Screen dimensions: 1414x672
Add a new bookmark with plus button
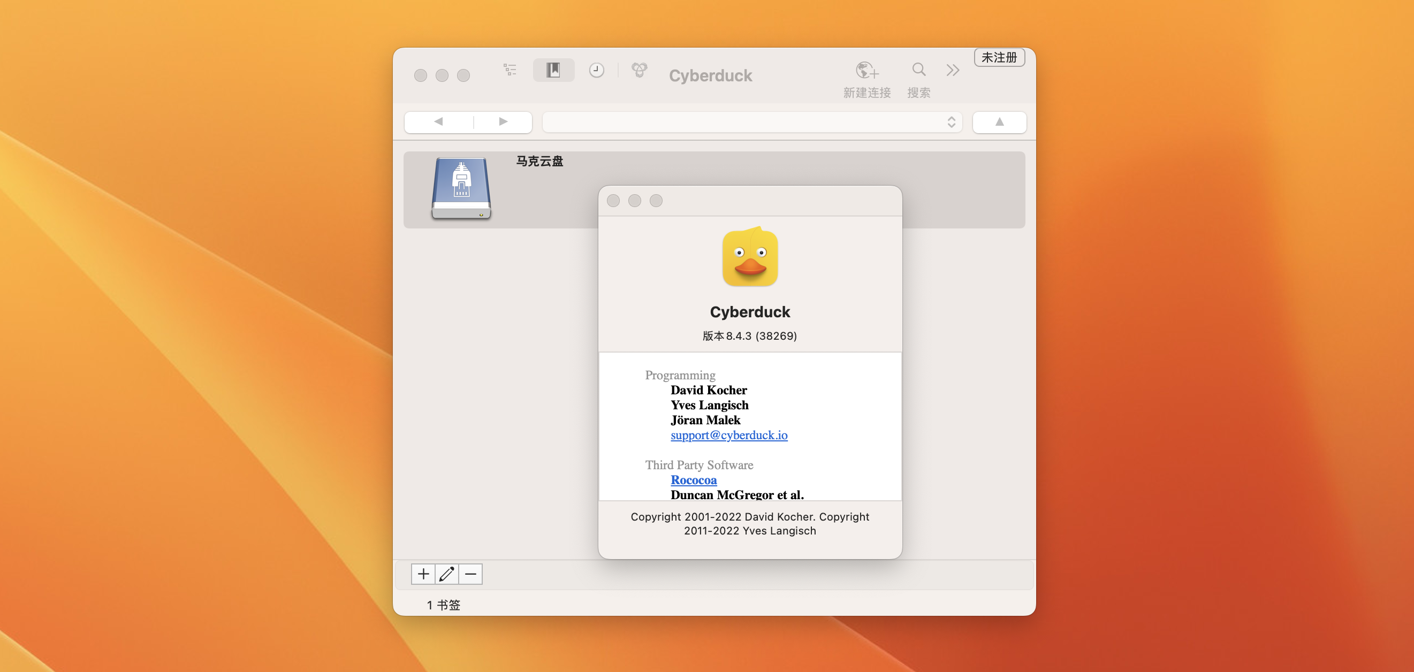[423, 574]
